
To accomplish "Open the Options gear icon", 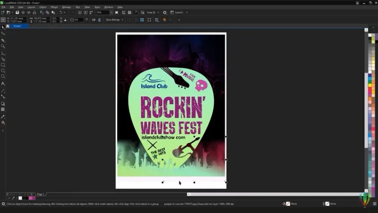I will point(165,12).
